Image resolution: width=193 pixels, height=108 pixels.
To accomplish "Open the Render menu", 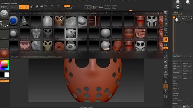I will click(x=89, y=1).
